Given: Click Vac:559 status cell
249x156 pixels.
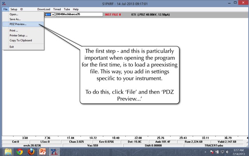Looking at the screenshot, I should pos(93,145).
